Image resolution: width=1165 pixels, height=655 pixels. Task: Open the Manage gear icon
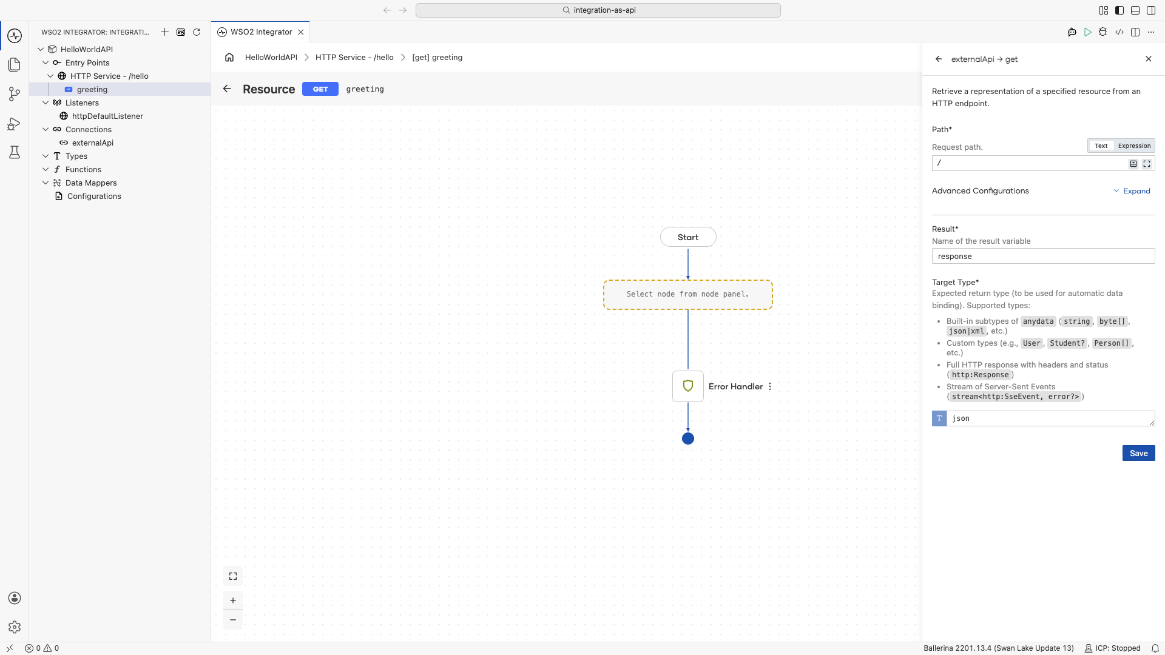[x=15, y=627]
